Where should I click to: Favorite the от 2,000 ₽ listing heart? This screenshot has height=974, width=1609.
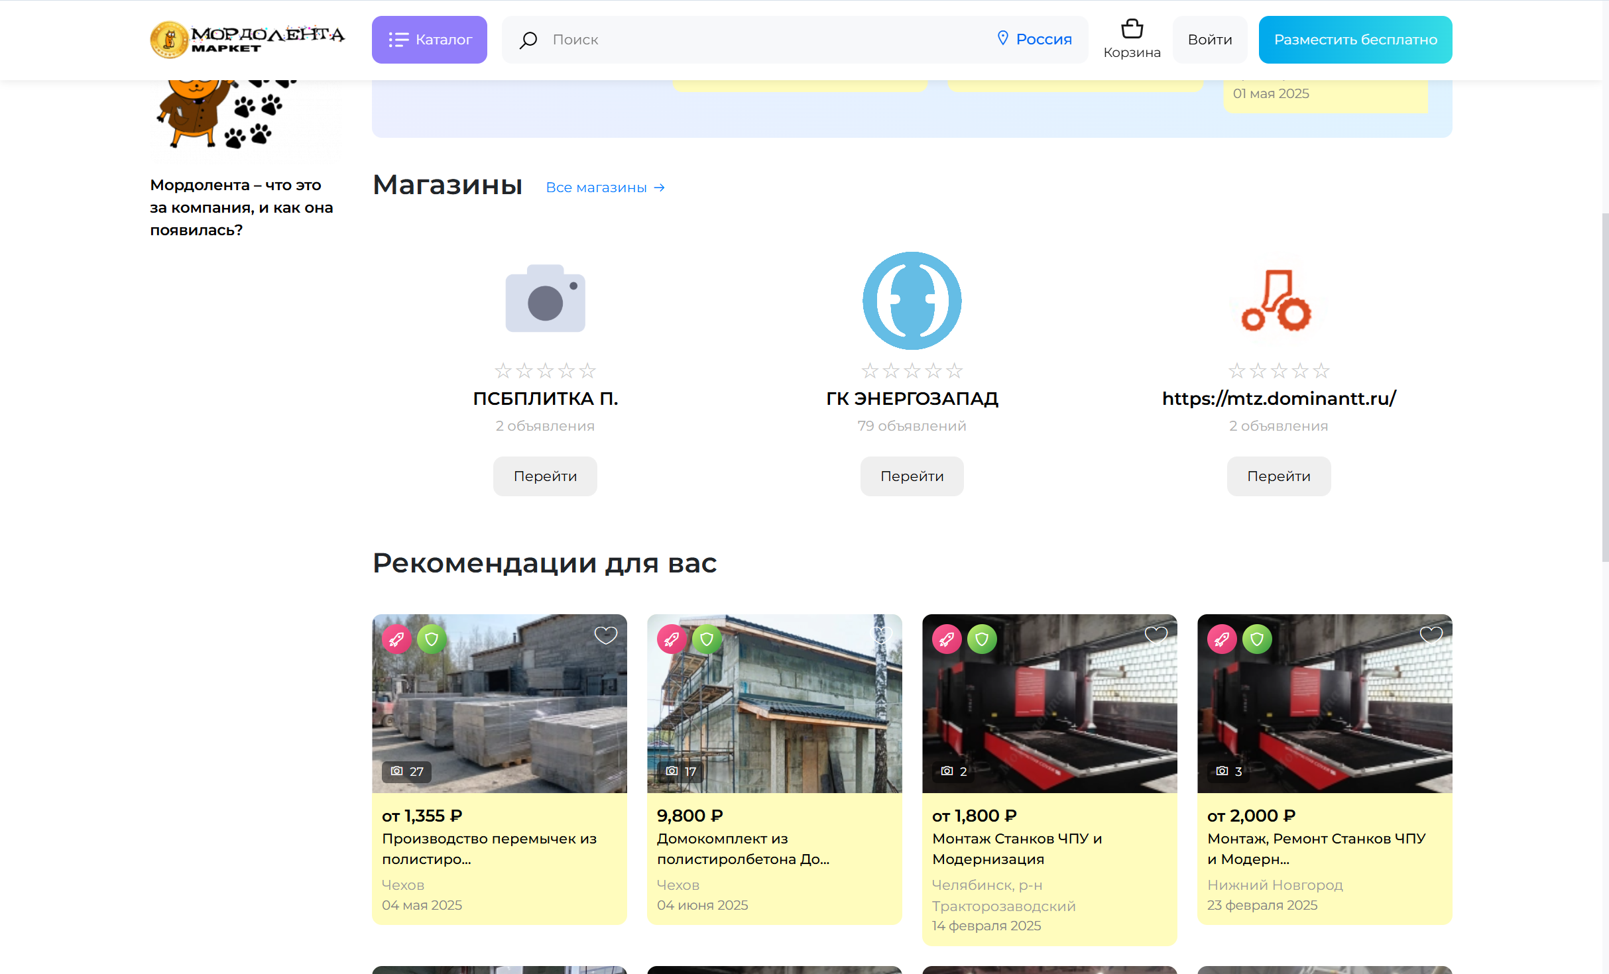[x=1431, y=635]
